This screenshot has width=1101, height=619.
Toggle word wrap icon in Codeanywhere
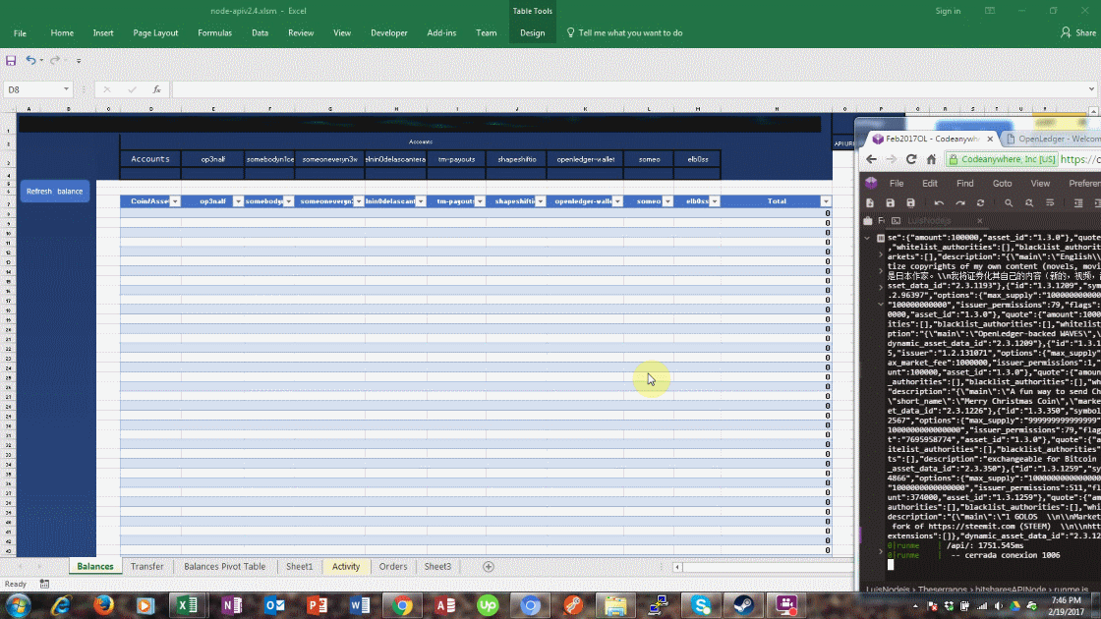[x=1050, y=202]
